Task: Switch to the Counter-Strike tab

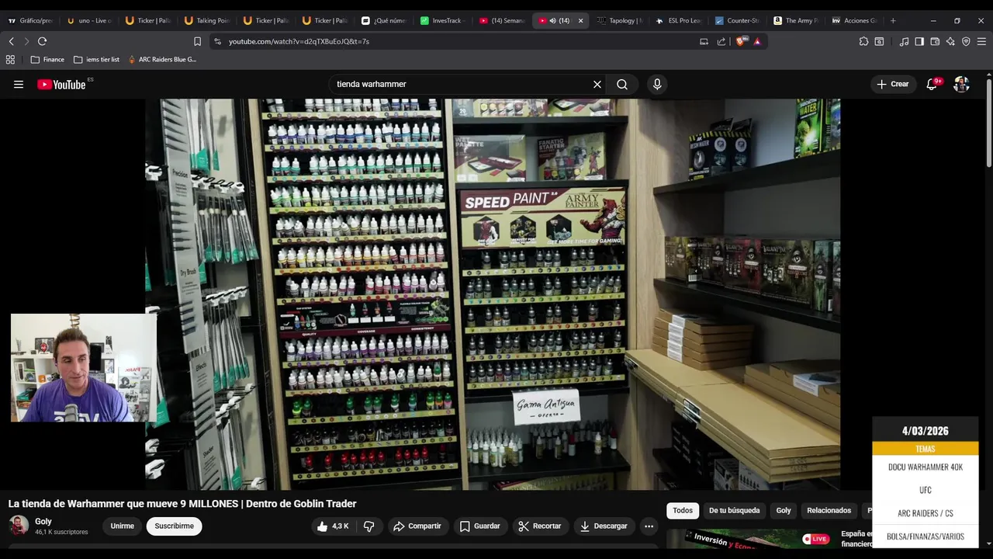Action: click(739, 21)
